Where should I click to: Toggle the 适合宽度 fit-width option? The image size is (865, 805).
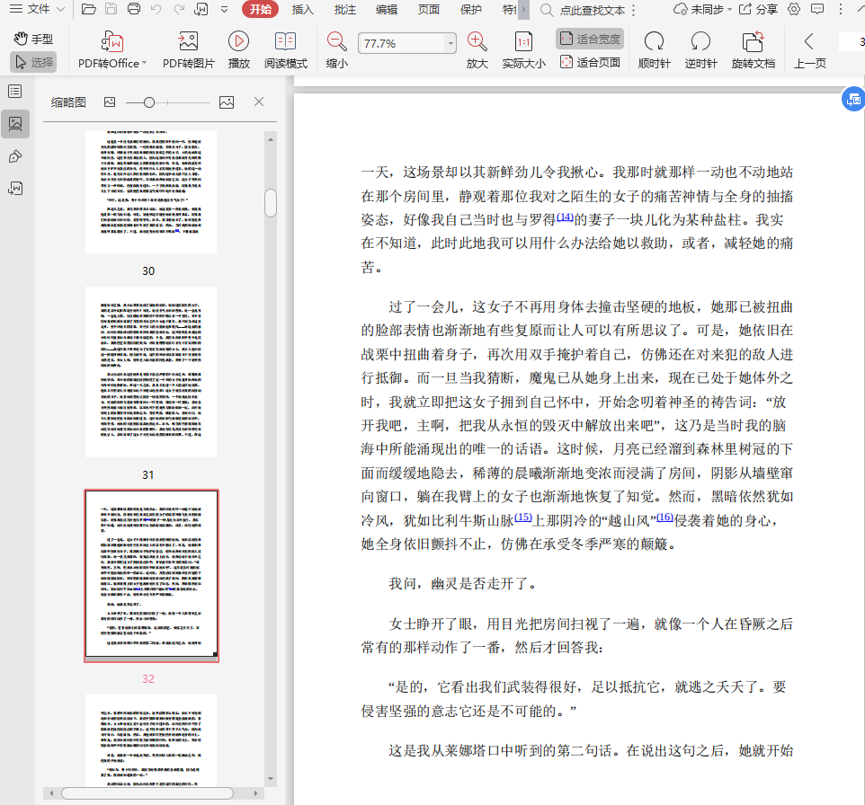pyautogui.click(x=590, y=39)
